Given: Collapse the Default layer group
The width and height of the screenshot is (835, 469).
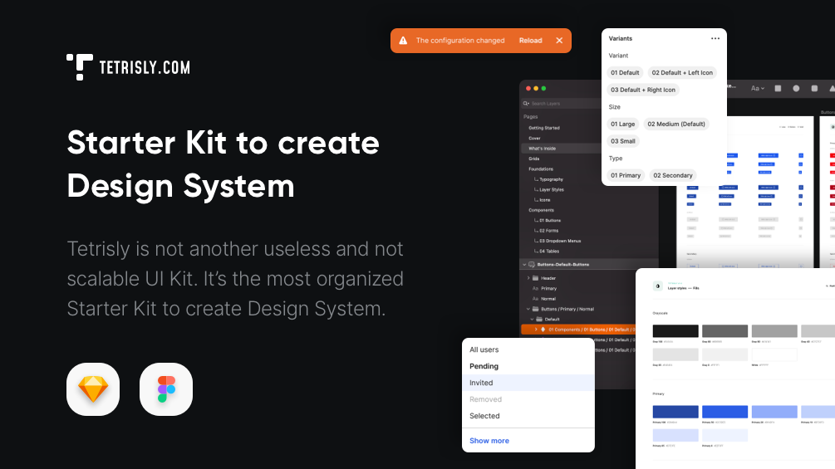Looking at the screenshot, I should [532, 319].
